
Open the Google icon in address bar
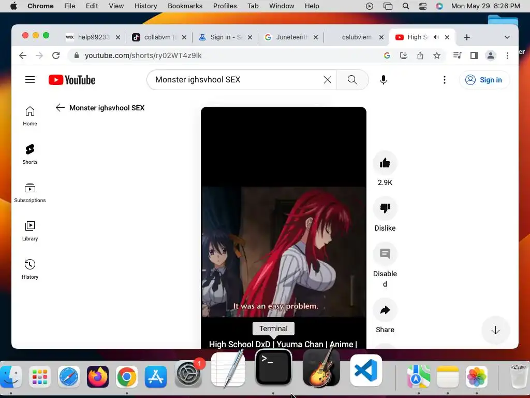tap(387, 55)
